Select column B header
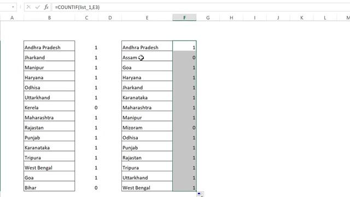Viewport: 350px width, 197px height. [49, 18]
